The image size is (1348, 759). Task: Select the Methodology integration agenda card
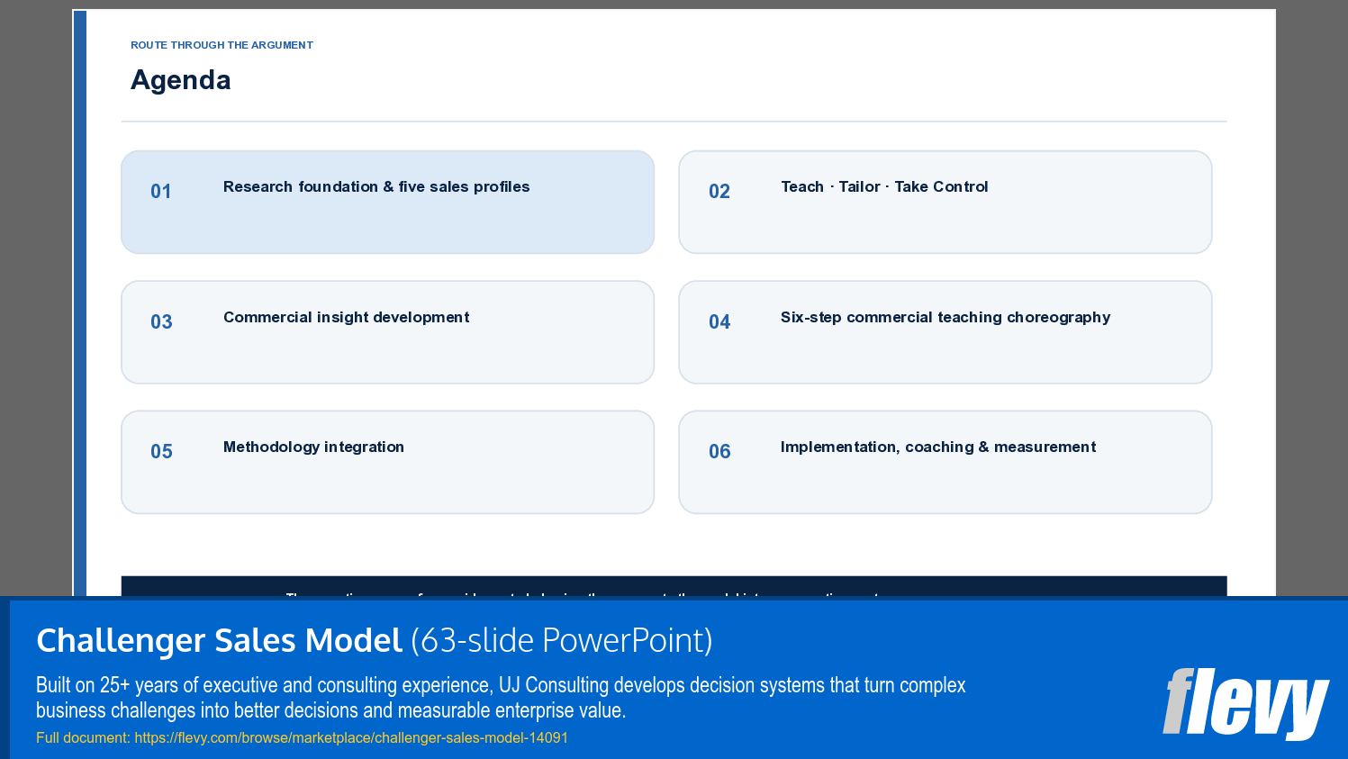[x=387, y=462]
